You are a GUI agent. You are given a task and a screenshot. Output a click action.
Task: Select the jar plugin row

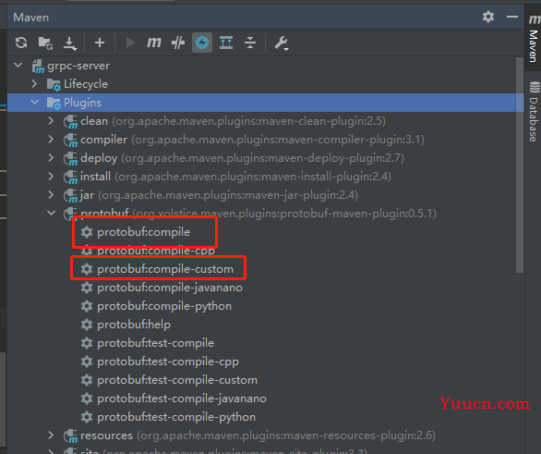pyautogui.click(x=266, y=195)
